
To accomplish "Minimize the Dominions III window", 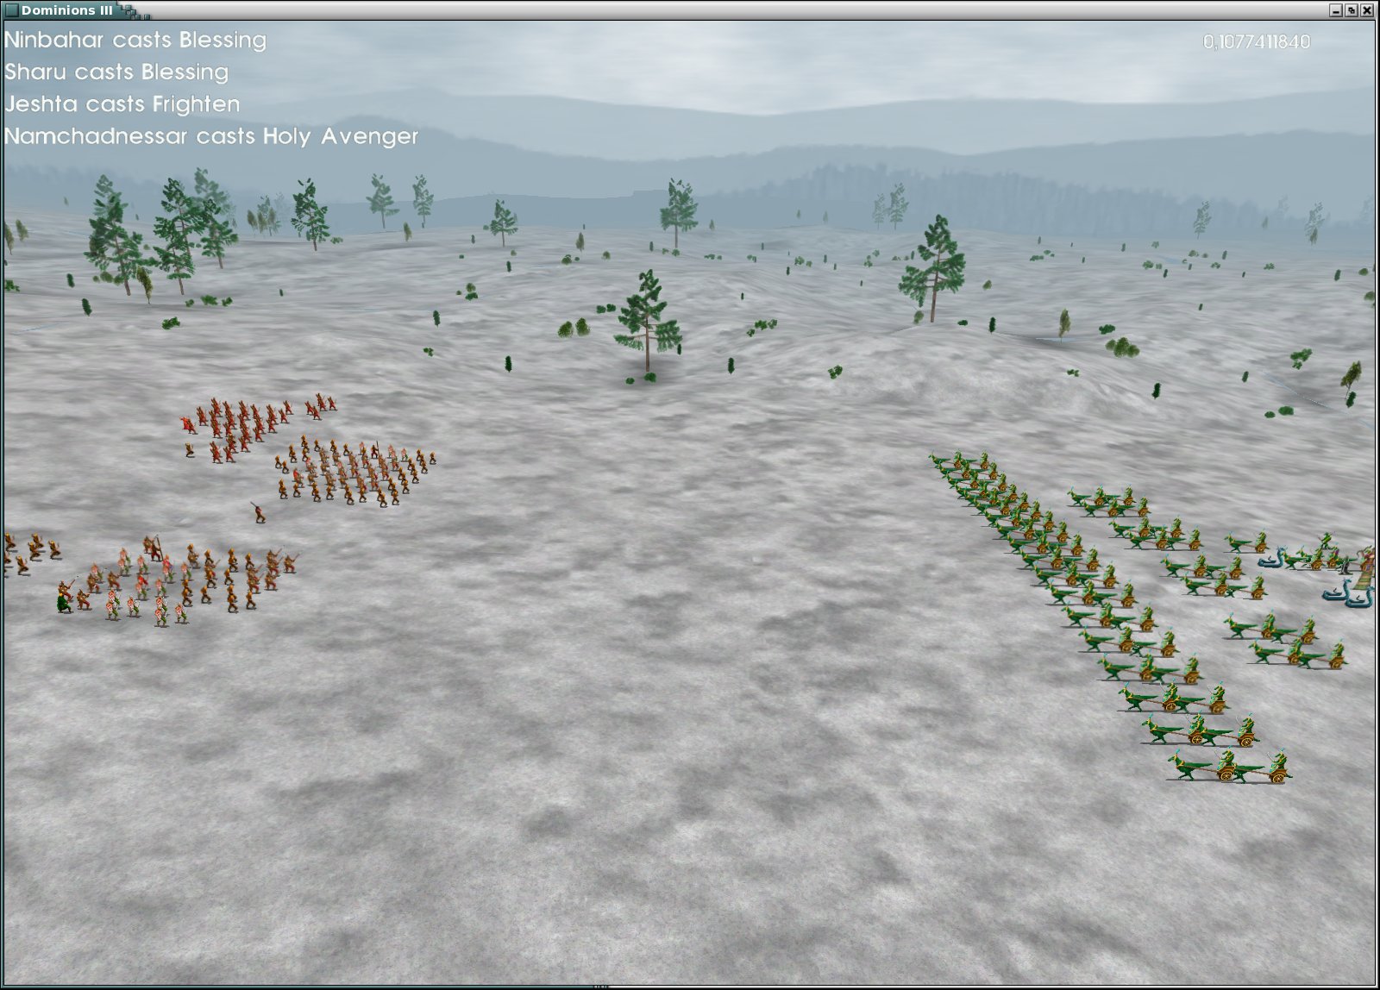I will coord(1336,10).
